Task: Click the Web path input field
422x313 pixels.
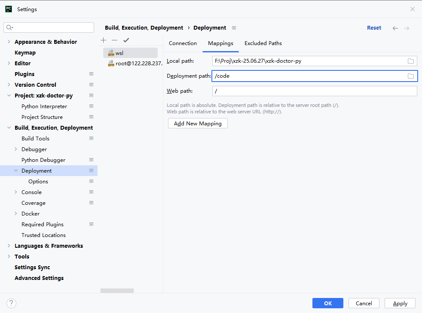Action: [x=314, y=91]
